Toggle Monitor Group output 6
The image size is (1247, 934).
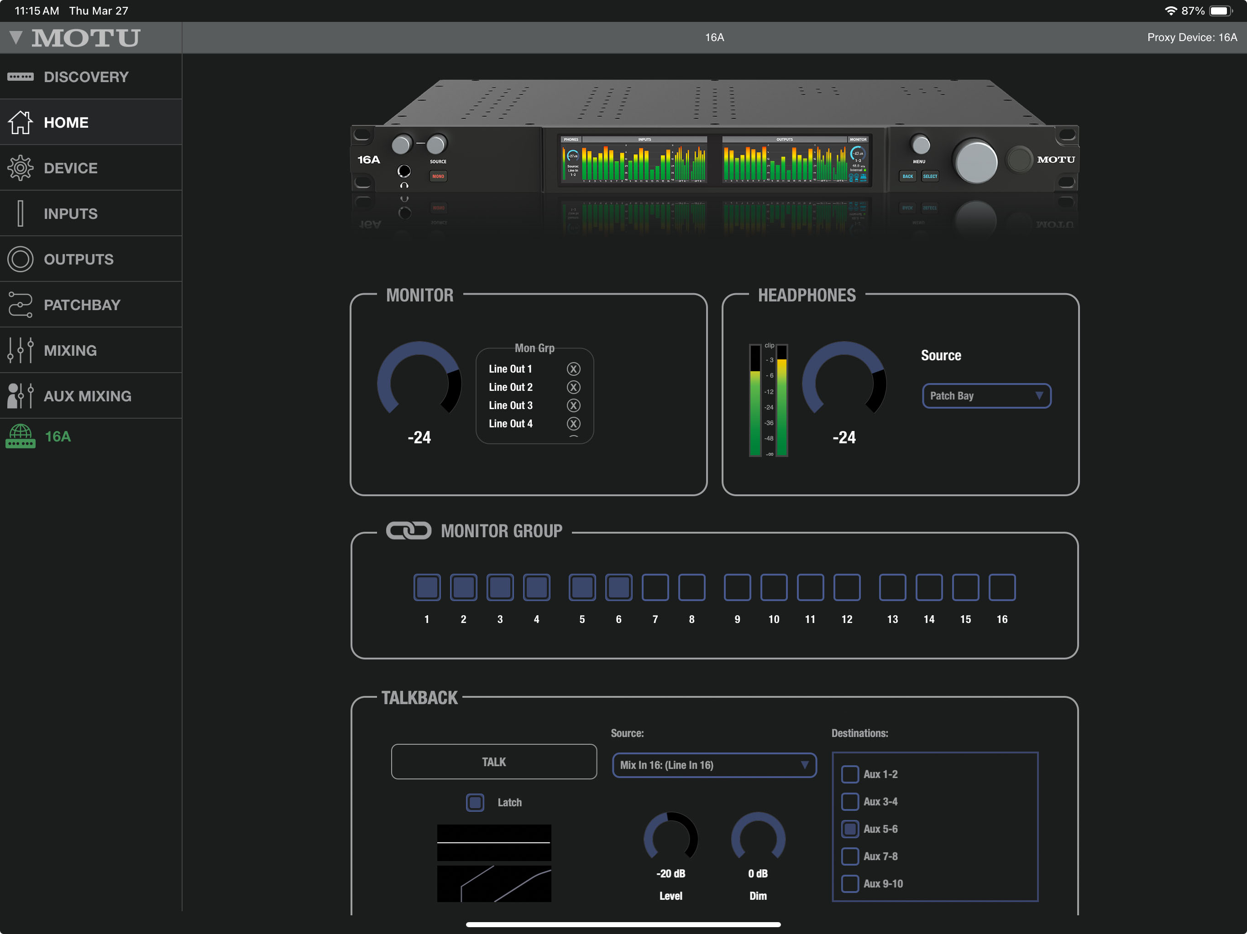[618, 587]
